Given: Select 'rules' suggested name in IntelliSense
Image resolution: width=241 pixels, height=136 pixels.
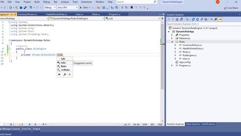Looking at the screenshot, I should [65, 63].
